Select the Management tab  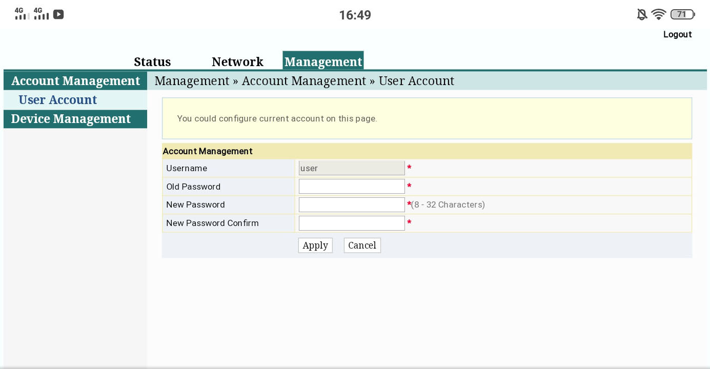pyautogui.click(x=323, y=61)
